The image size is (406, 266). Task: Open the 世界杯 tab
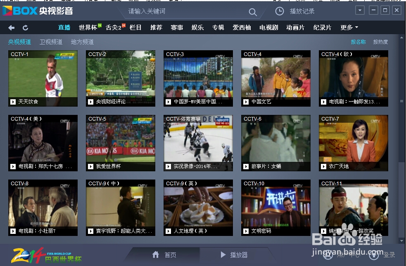(88, 27)
